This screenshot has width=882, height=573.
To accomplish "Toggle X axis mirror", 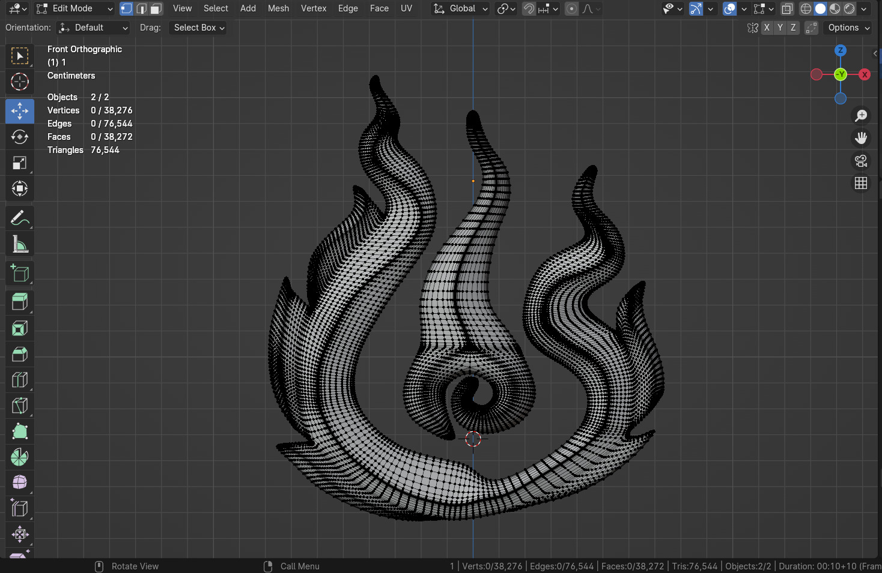I will coord(767,28).
